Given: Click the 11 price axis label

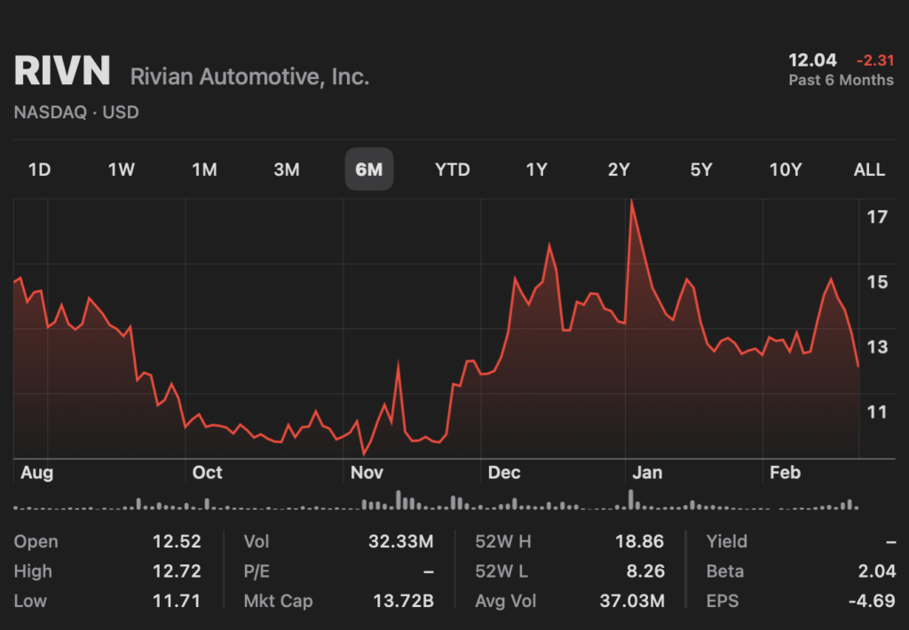Looking at the screenshot, I should tap(877, 412).
